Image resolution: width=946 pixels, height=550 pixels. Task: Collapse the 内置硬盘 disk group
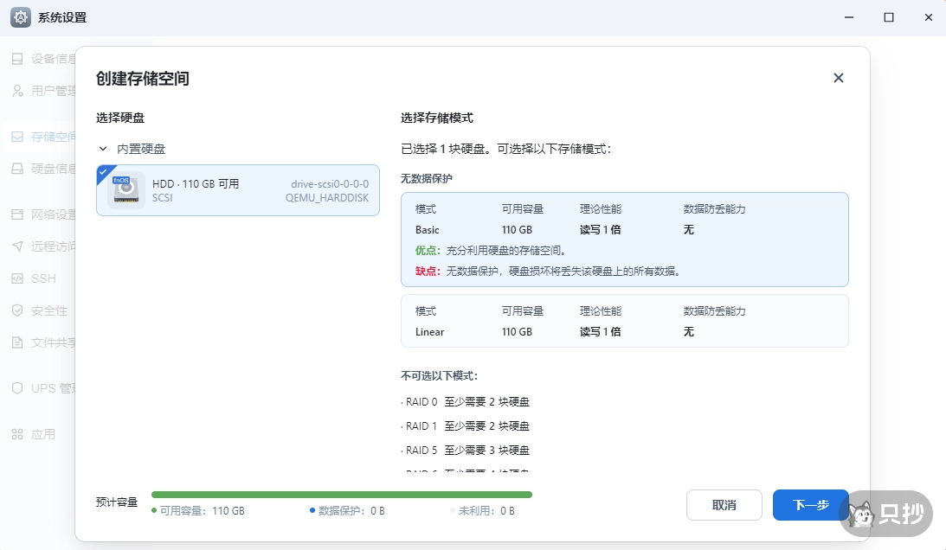[x=104, y=149]
